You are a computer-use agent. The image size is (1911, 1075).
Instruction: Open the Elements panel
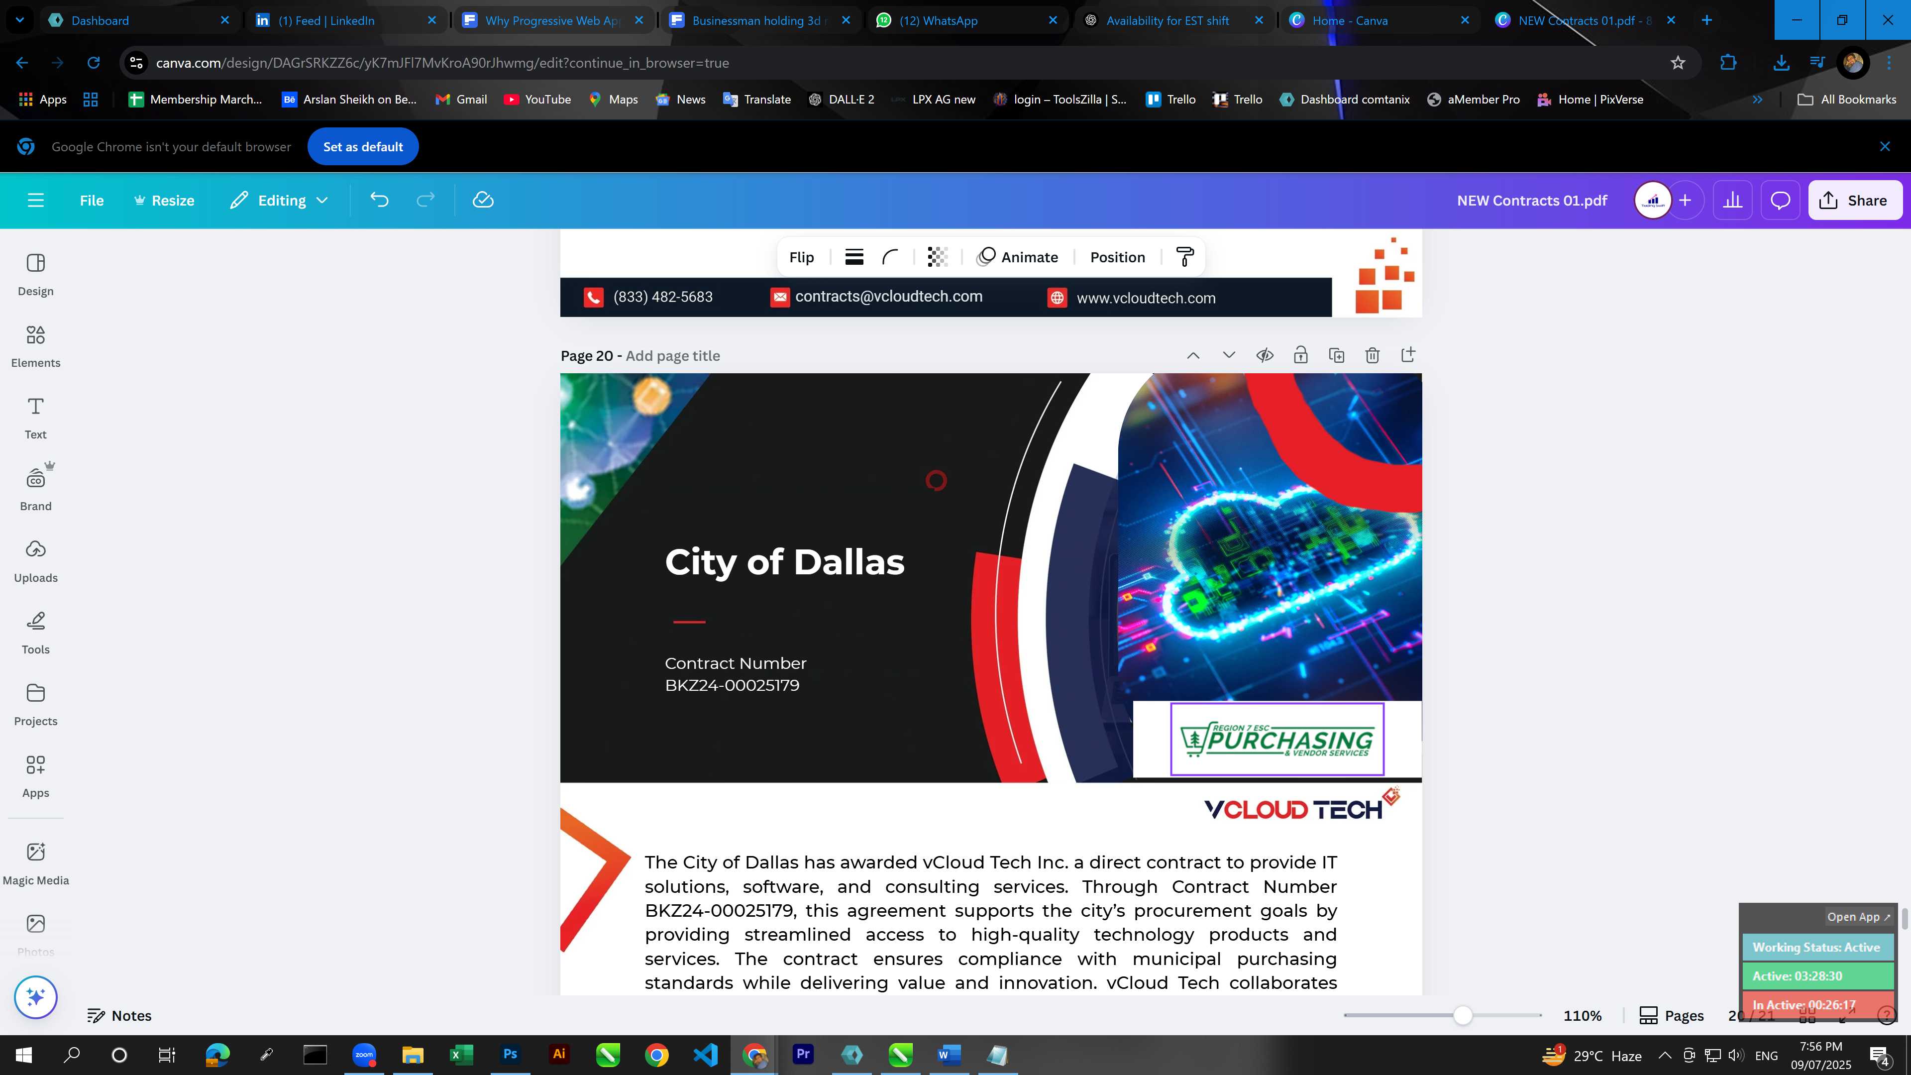pyautogui.click(x=36, y=346)
